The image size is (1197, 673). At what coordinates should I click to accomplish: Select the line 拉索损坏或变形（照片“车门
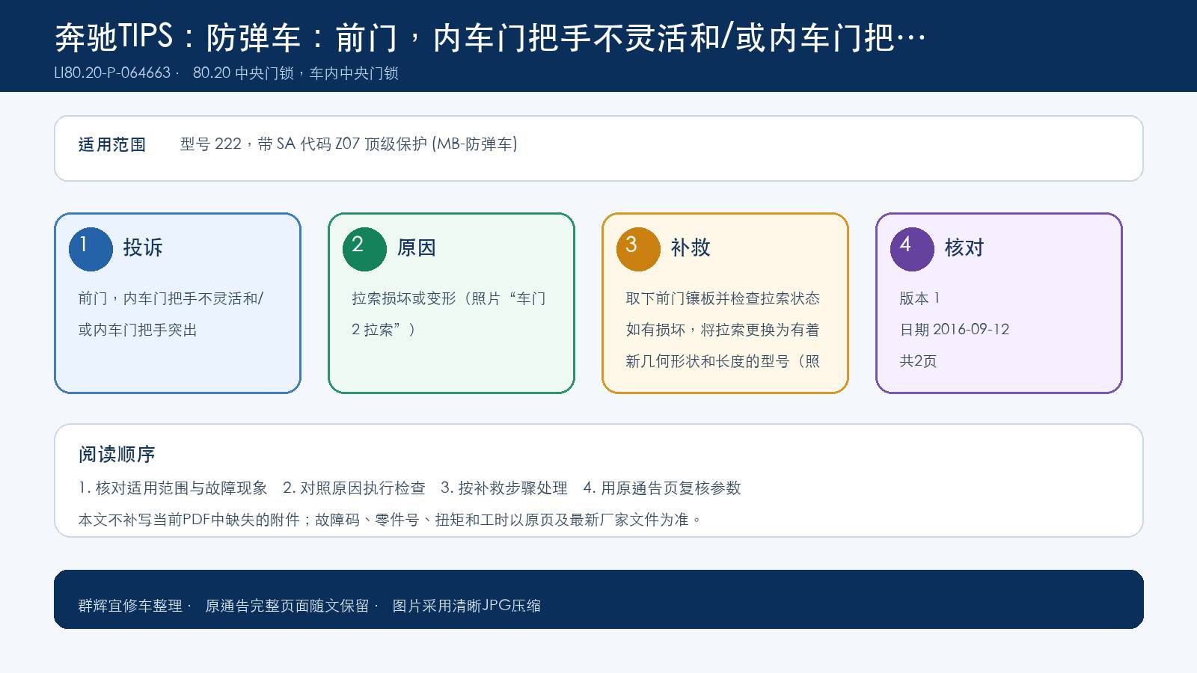pyautogui.click(x=449, y=298)
